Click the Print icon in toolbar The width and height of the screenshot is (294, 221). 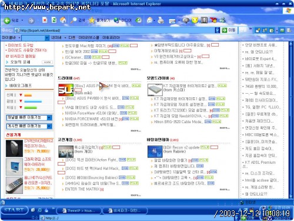(161, 20)
